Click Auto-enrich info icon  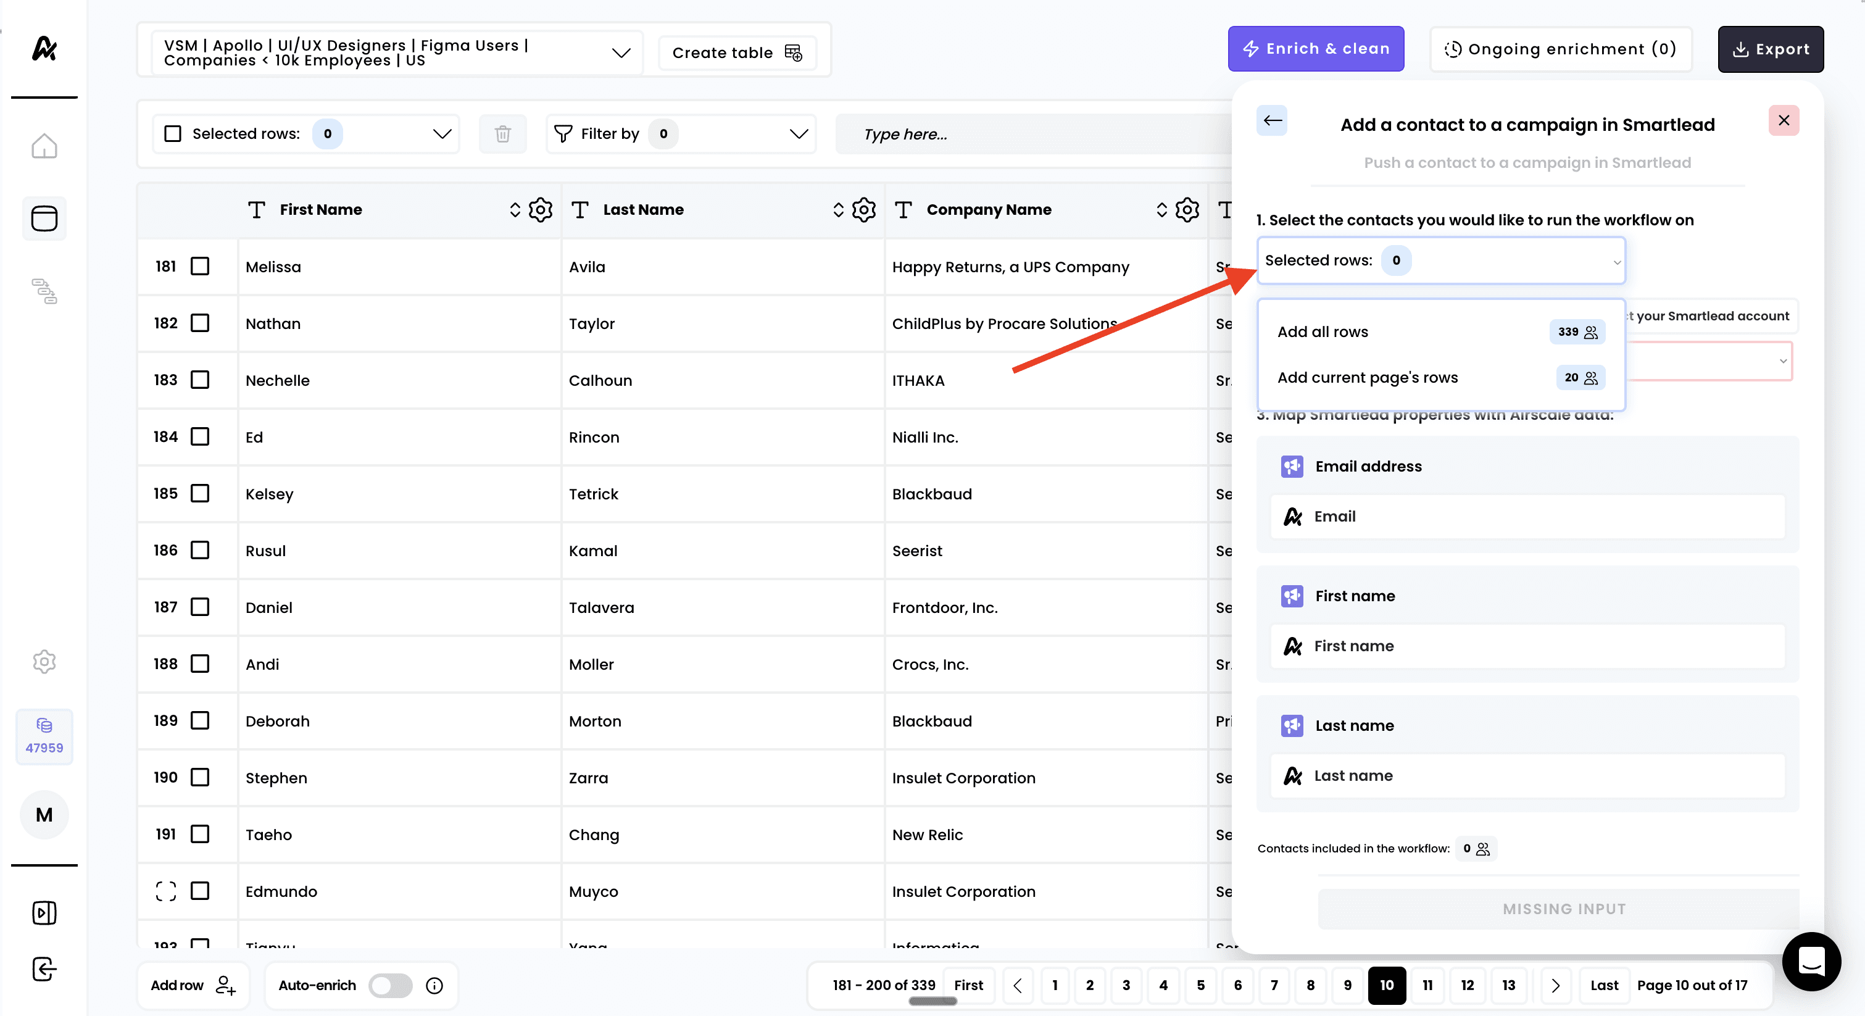pos(434,985)
